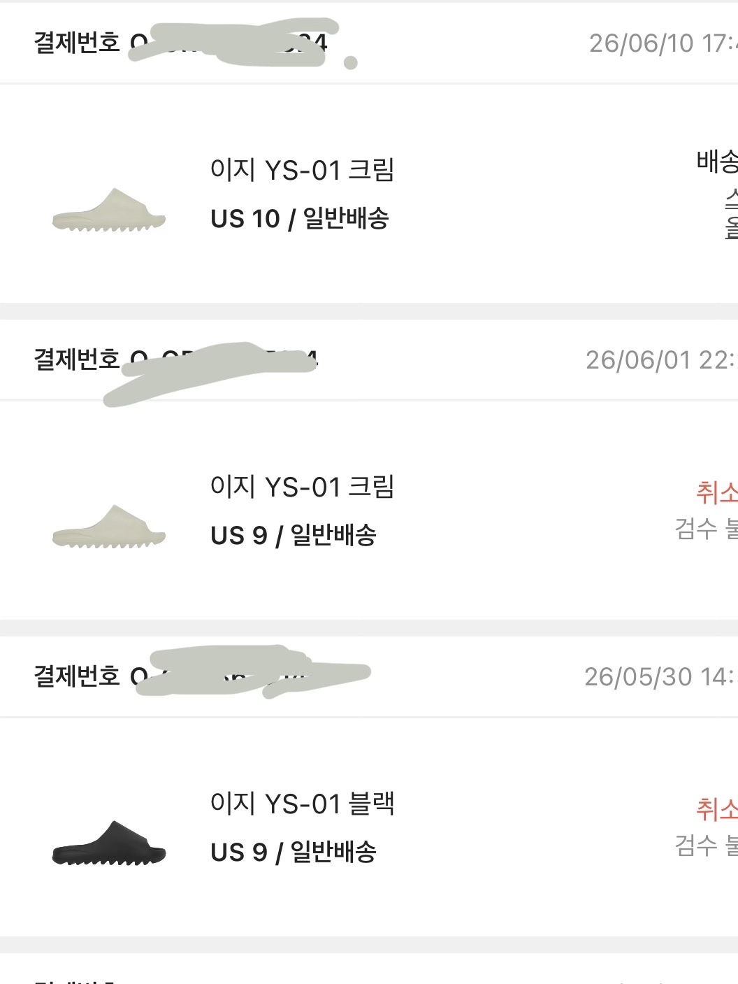Tap the 26/06/10 order timestamp
This screenshot has height=984, width=738.
663,43
